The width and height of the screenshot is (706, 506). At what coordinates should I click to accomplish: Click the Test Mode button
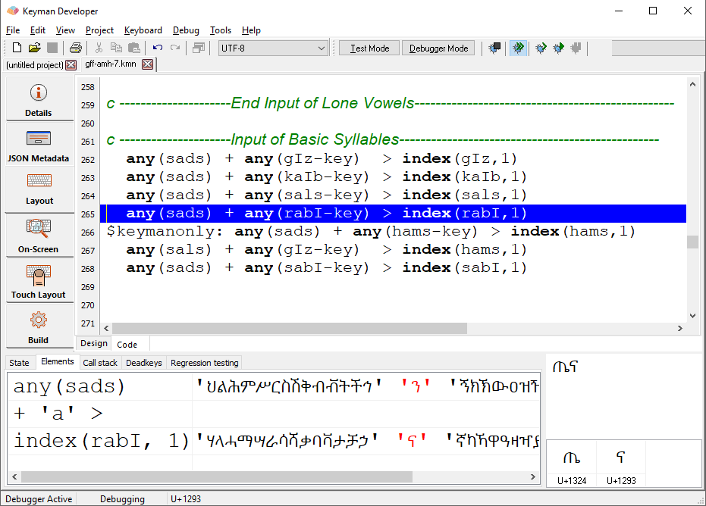click(x=369, y=48)
